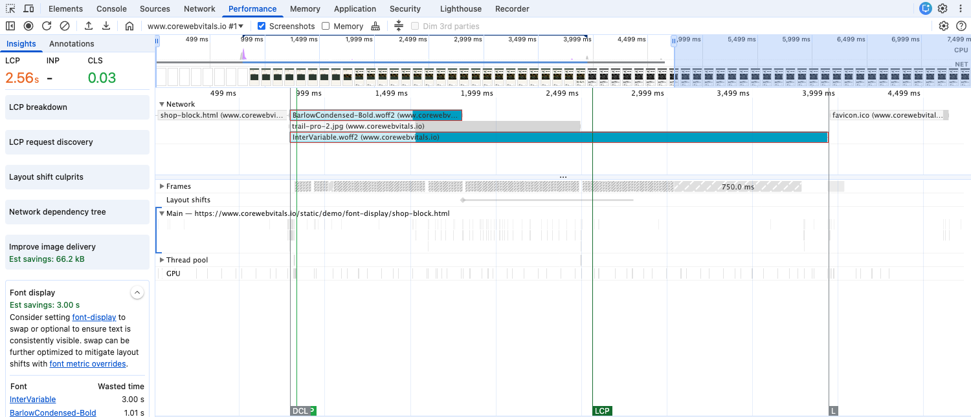Clear the current performance recording
This screenshot has height=417, width=971.
click(65, 26)
